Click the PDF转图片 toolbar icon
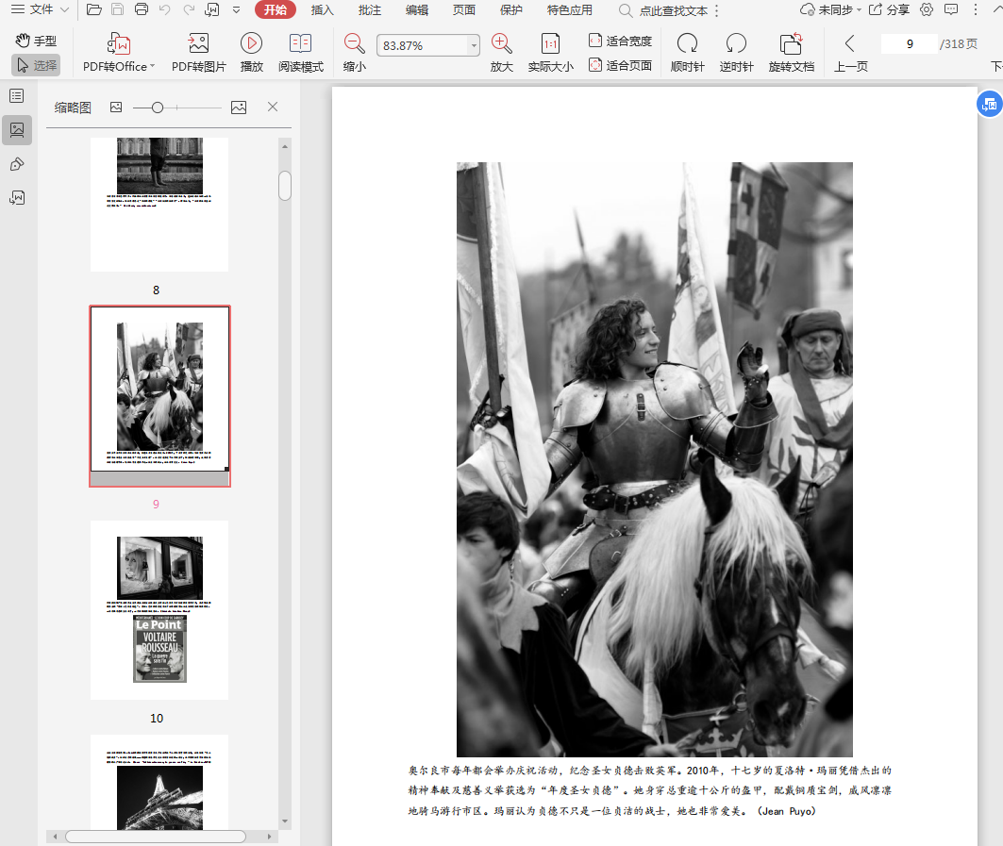This screenshot has height=846, width=1003. (x=198, y=44)
